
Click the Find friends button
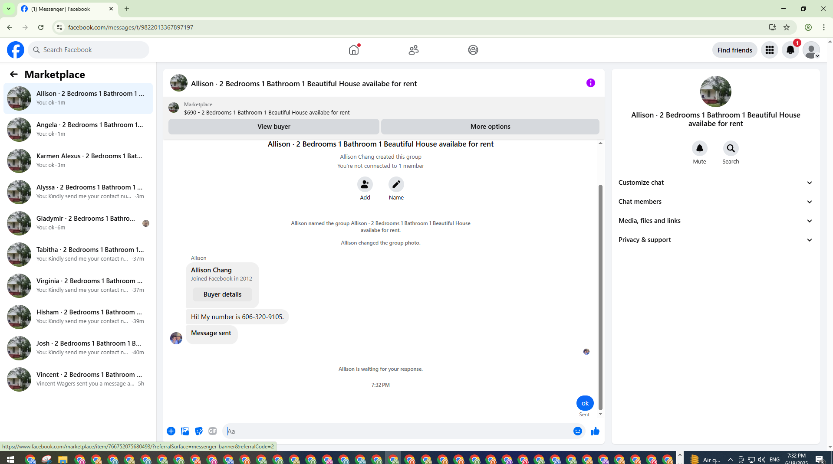click(735, 50)
